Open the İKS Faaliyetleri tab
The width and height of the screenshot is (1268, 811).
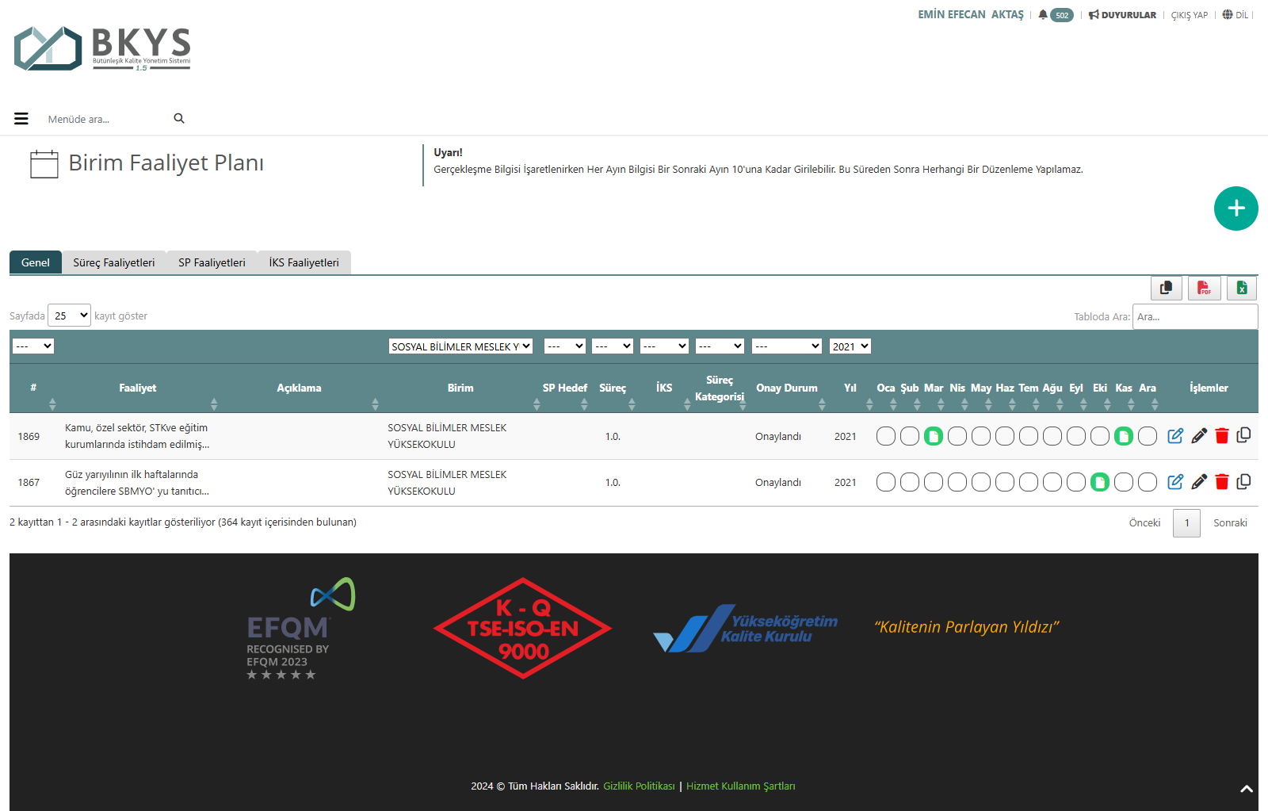point(304,262)
